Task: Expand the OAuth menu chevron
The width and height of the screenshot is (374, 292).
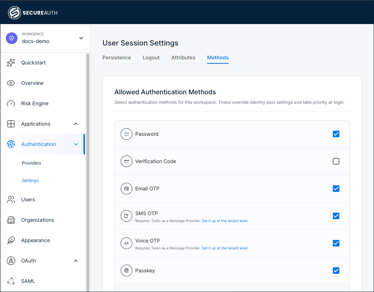Action: (76, 261)
